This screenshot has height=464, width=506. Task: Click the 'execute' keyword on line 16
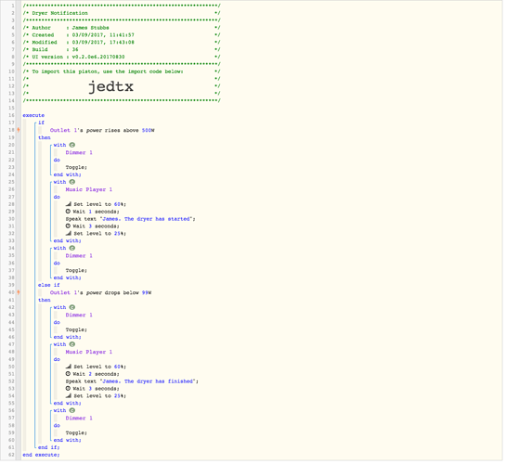click(33, 116)
